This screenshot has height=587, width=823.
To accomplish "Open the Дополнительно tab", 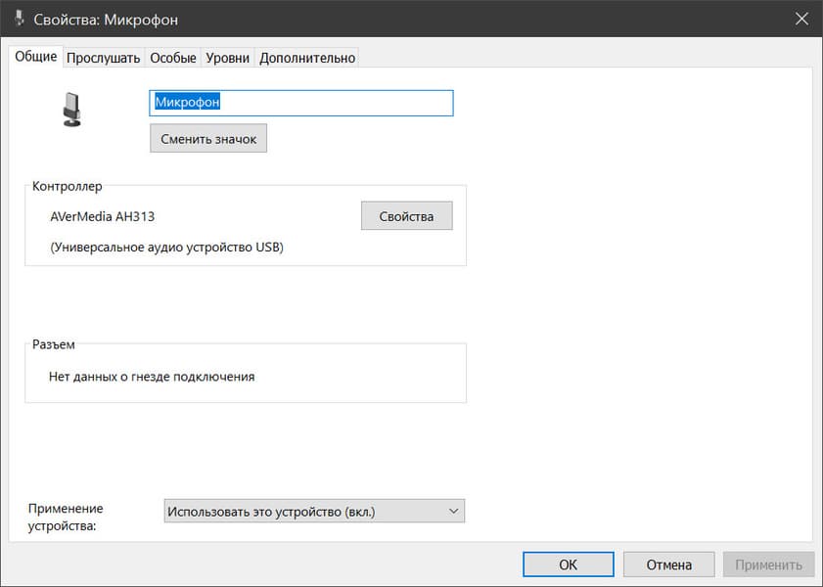I will point(307,58).
